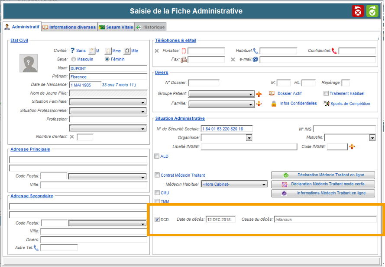Click Déclaration Médecin Traitant en ligne button
Viewport: 385px width, 267px height.
click(323, 175)
